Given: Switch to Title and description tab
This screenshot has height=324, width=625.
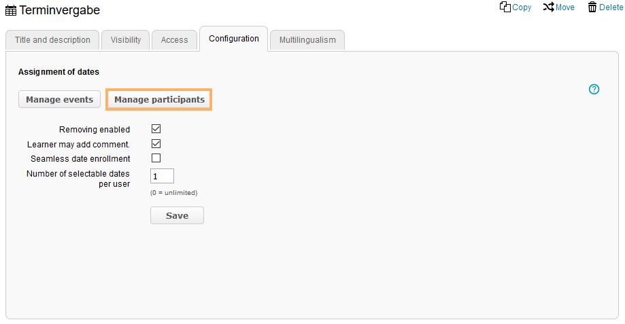Looking at the screenshot, I should pyautogui.click(x=52, y=40).
